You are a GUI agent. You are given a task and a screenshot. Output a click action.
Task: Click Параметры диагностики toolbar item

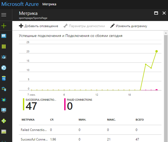tap(84, 26)
